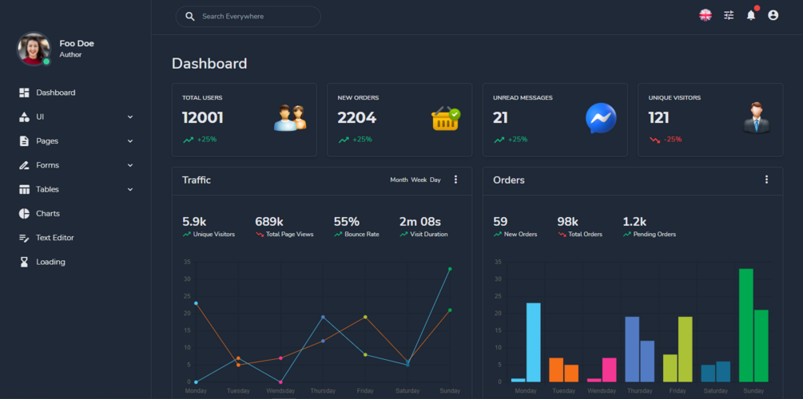Click the Dashboard page heading
803x399 pixels.
[x=209, y=63]
